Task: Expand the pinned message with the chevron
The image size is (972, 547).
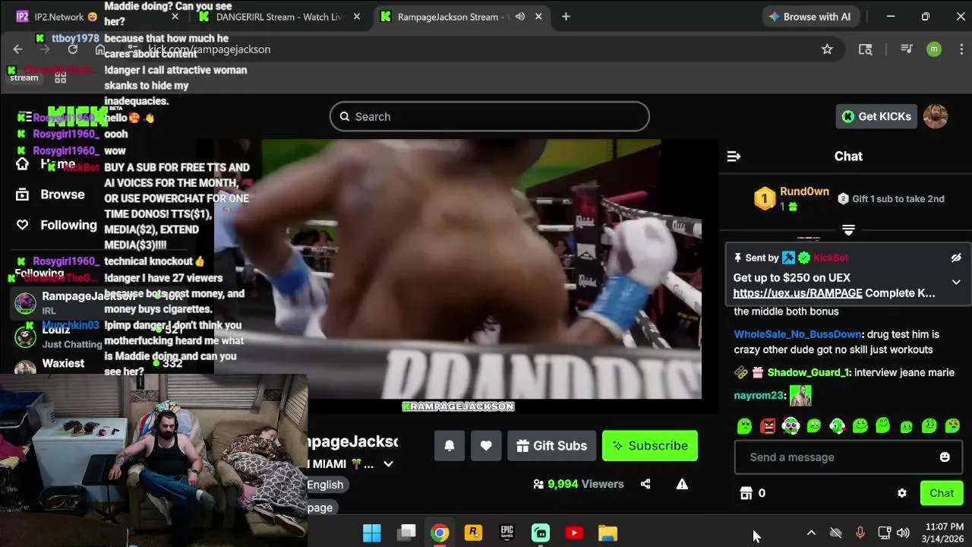Action: click(956, 282)
